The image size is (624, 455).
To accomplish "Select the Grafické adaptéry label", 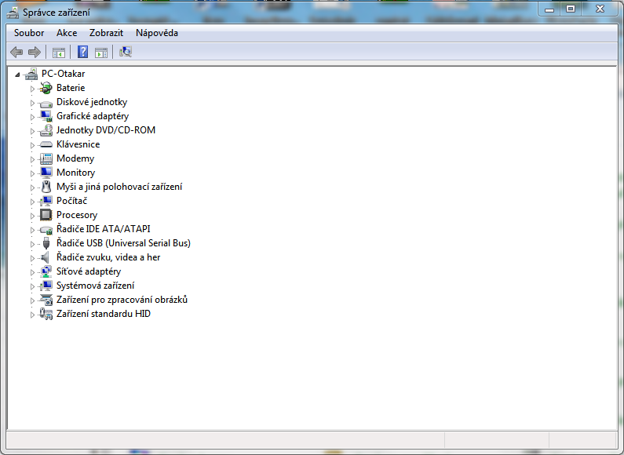I will tap(93, 116).
